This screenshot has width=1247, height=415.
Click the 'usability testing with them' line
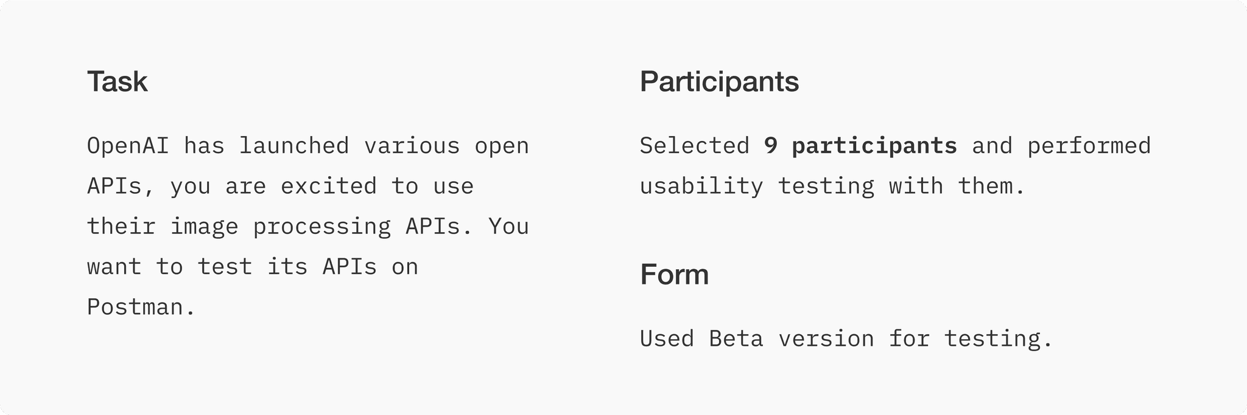pos(832,187)
